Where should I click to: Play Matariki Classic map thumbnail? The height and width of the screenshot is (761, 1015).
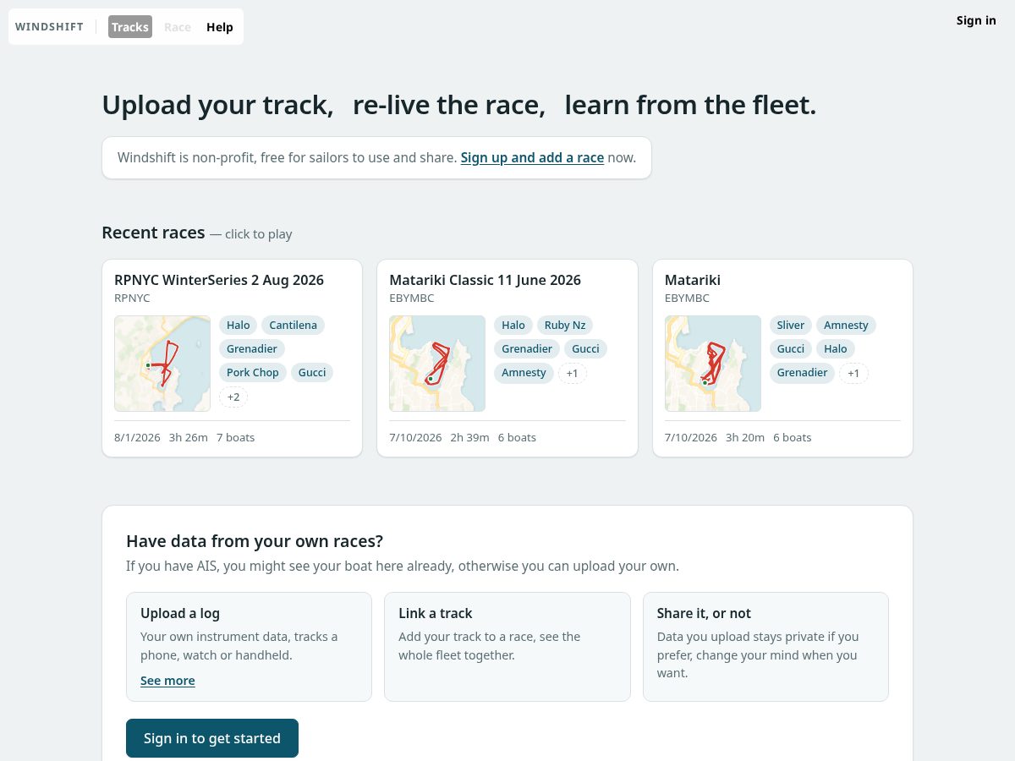click(437, 364)
